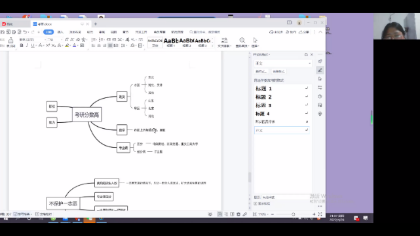This screenshot has width=420, height=236.
Task: Select the highlighted justify alignment button
Action: point(110,46)
